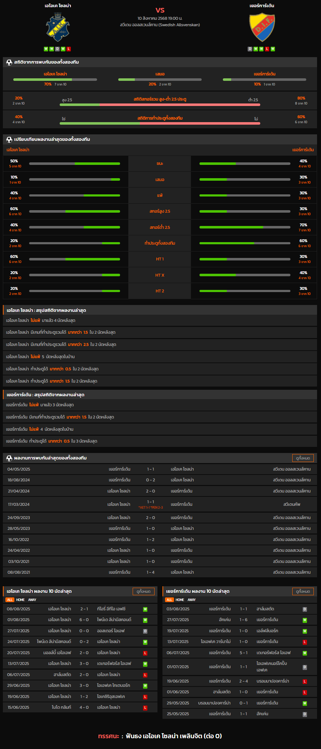The height and width of the screenshot is (749, 321).
Task: Select the AWAY tab in AIK last 10 matches
Action: point(32,600)
